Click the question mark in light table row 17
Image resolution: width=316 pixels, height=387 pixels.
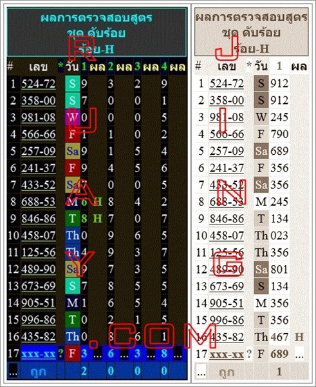pyautogui.click(x=249, y=354)
